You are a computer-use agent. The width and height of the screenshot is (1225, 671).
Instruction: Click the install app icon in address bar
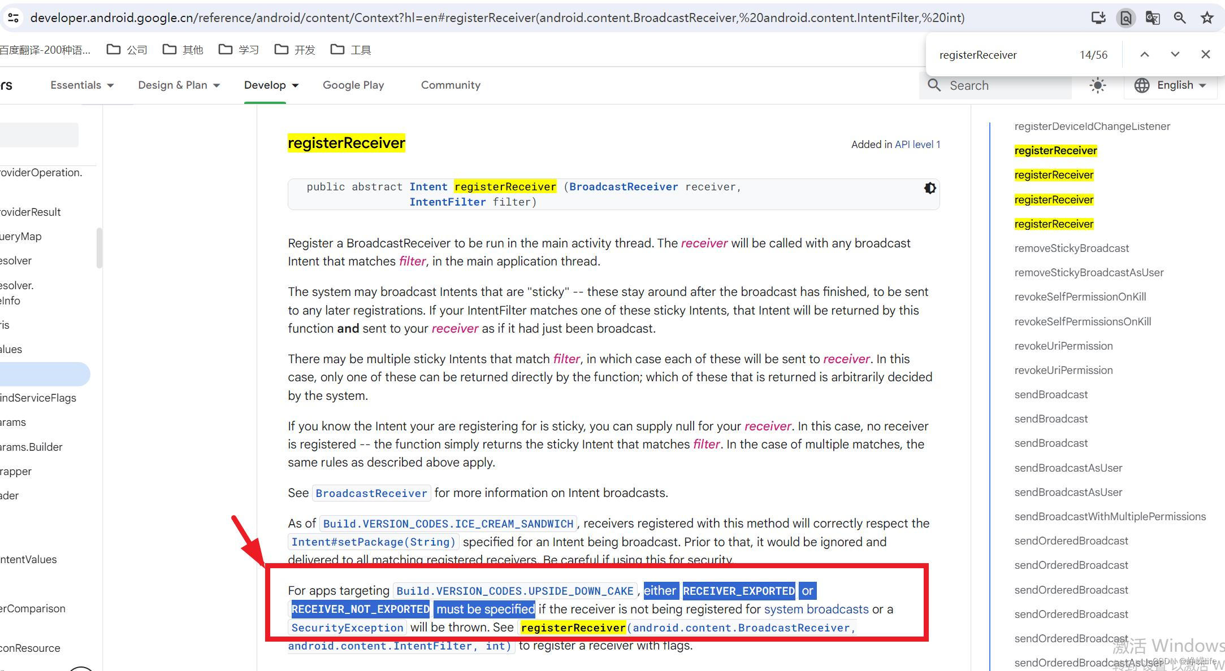pyautogui.click(x=1098, y=18)
